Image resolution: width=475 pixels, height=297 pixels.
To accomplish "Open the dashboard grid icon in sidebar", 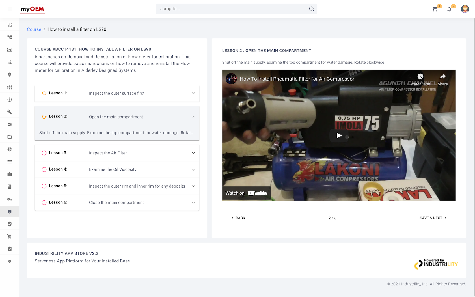I will click(10, 25).
